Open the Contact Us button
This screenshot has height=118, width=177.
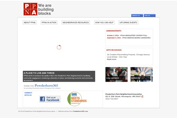(x=137, y=16)
